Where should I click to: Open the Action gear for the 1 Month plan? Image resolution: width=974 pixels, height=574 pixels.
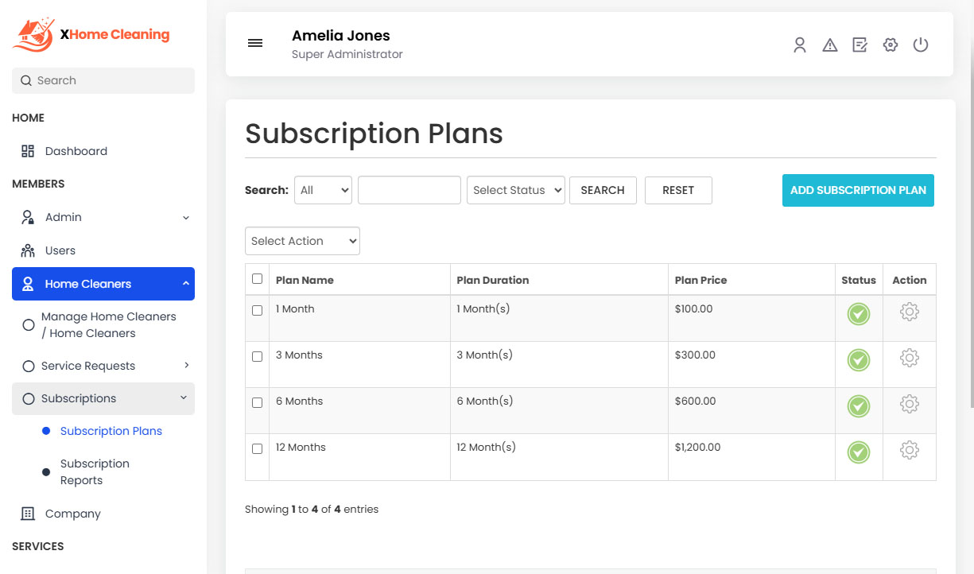(909, 312)
